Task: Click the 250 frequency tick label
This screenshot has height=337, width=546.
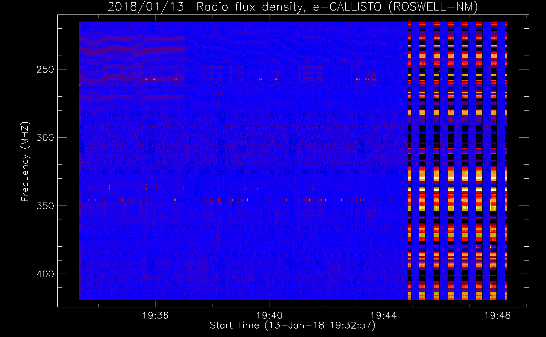Action: [x=45, y=69]
